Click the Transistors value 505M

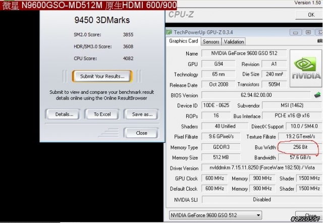tap(274, 84)
